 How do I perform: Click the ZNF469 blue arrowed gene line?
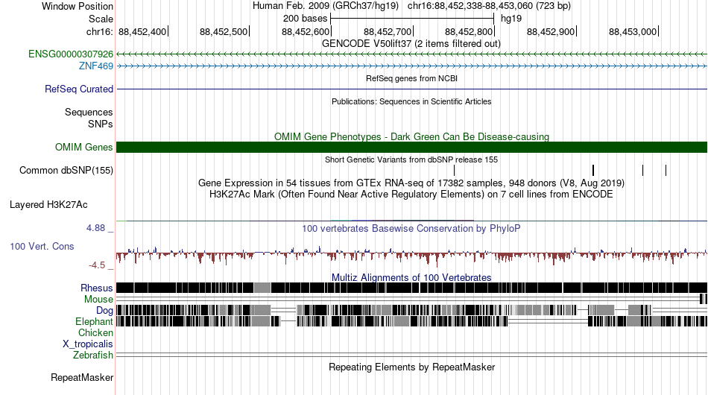point(412,66)
